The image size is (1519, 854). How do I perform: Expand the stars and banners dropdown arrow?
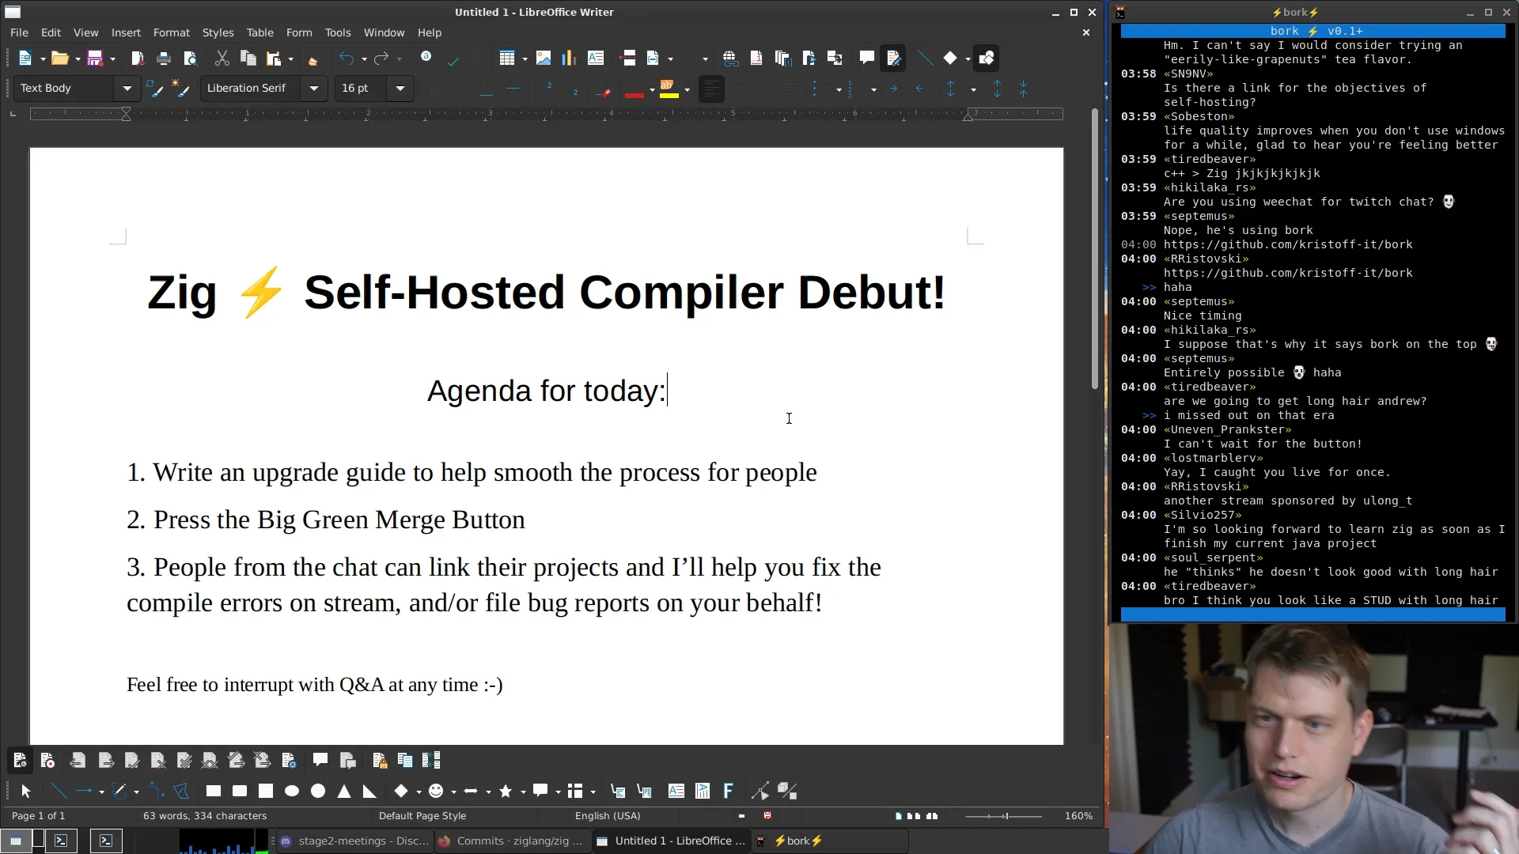tap(523, 792)
